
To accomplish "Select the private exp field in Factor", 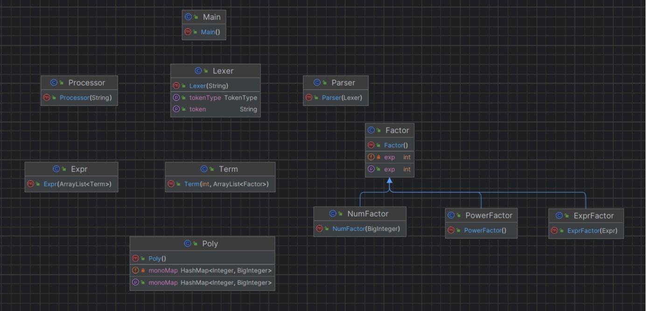I will pos(389,157).
